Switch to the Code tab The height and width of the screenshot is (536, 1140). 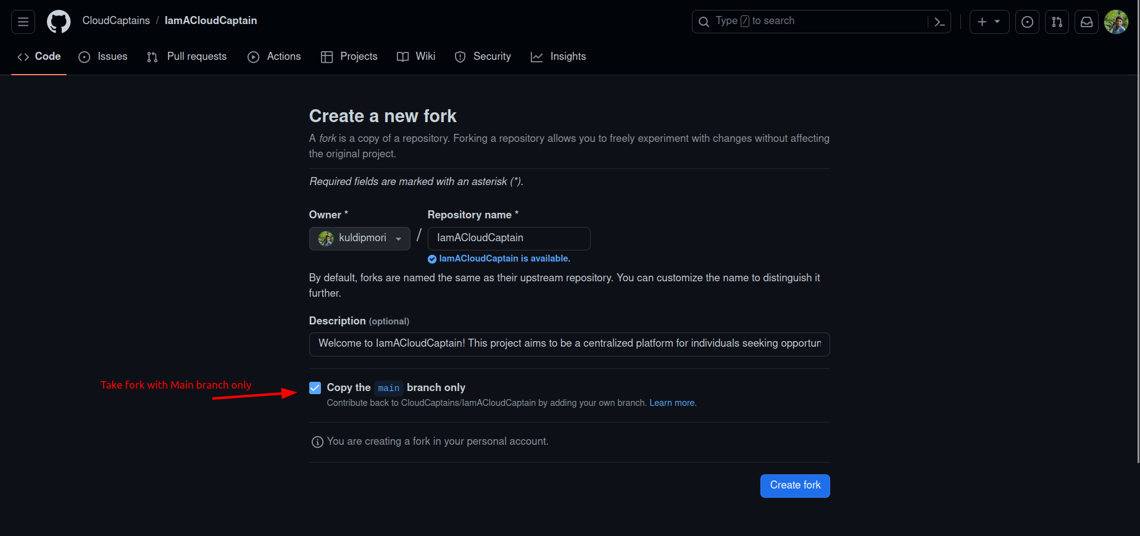tap(39, 56)
